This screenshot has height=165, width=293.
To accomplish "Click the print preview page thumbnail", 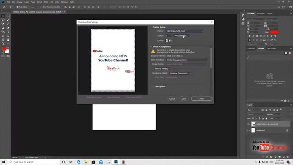I will [113, 60].
